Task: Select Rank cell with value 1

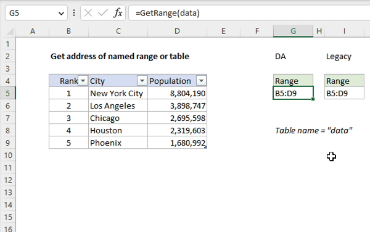Action: 68,93
